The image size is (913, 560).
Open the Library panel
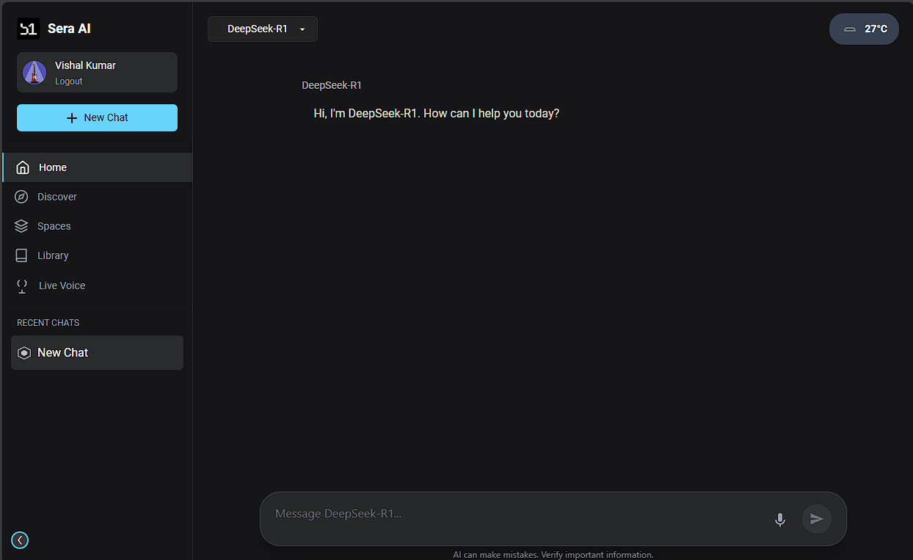54,255
